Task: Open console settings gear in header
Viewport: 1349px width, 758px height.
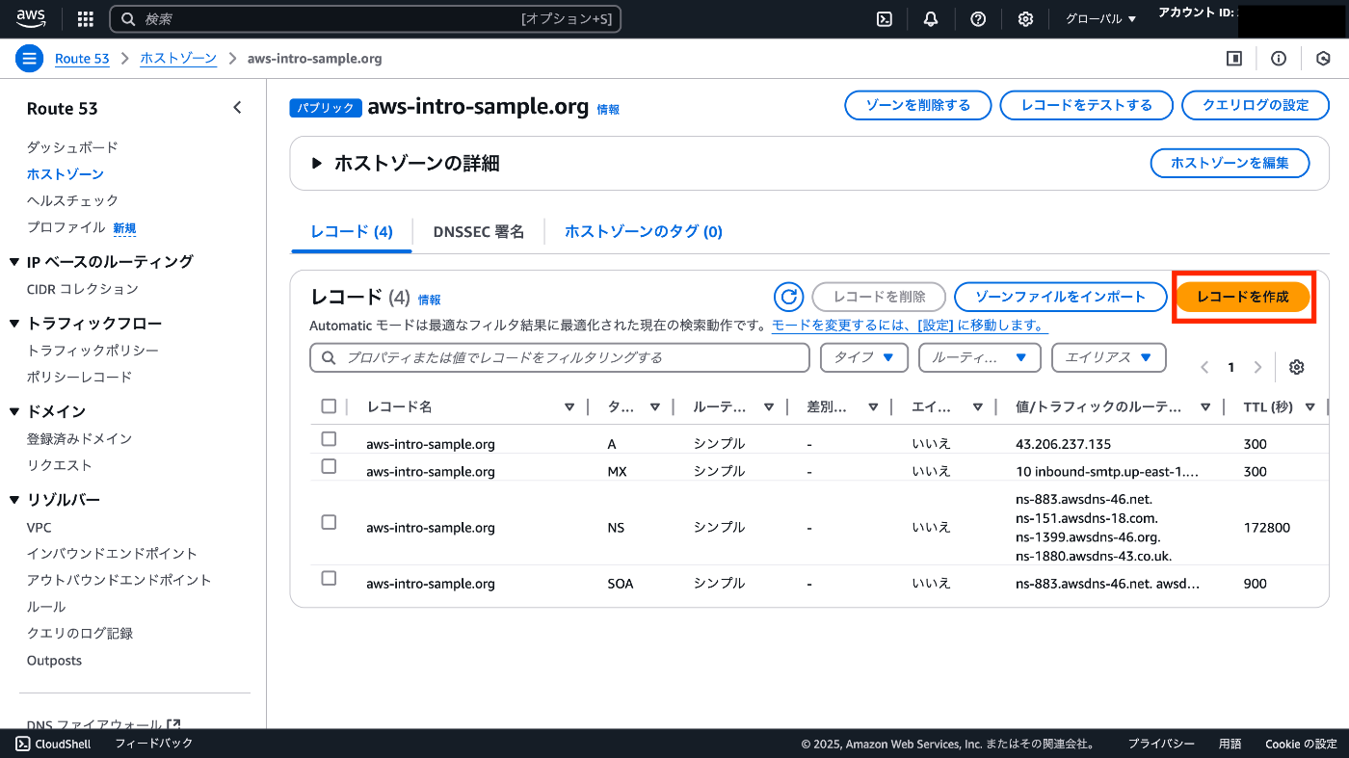Action: [x=1026, y=19]
